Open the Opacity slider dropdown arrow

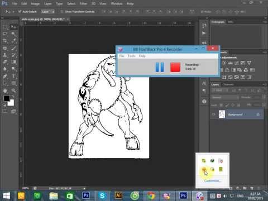coord(264,97)
